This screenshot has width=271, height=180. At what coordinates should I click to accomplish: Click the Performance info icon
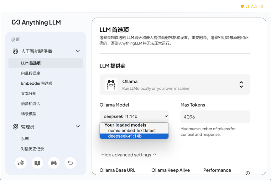(248, 173)
